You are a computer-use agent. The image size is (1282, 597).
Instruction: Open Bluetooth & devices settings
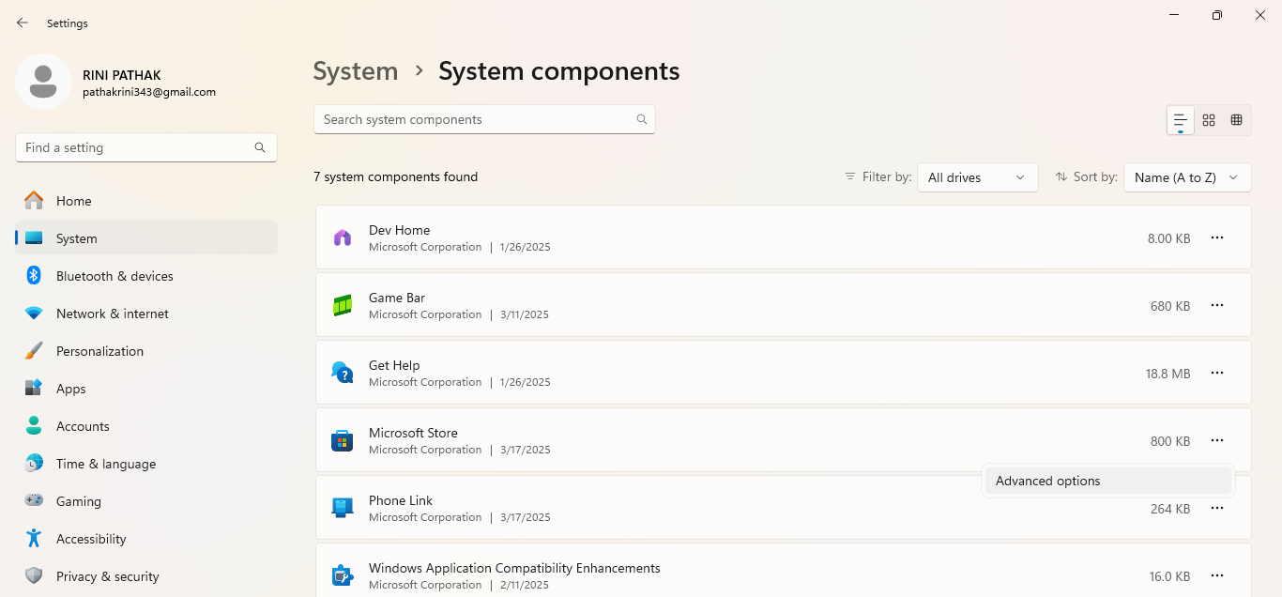[x=114, y=276]
